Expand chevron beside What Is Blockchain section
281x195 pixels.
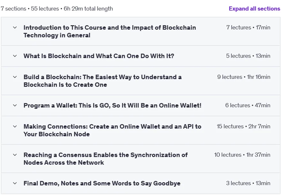15,56
